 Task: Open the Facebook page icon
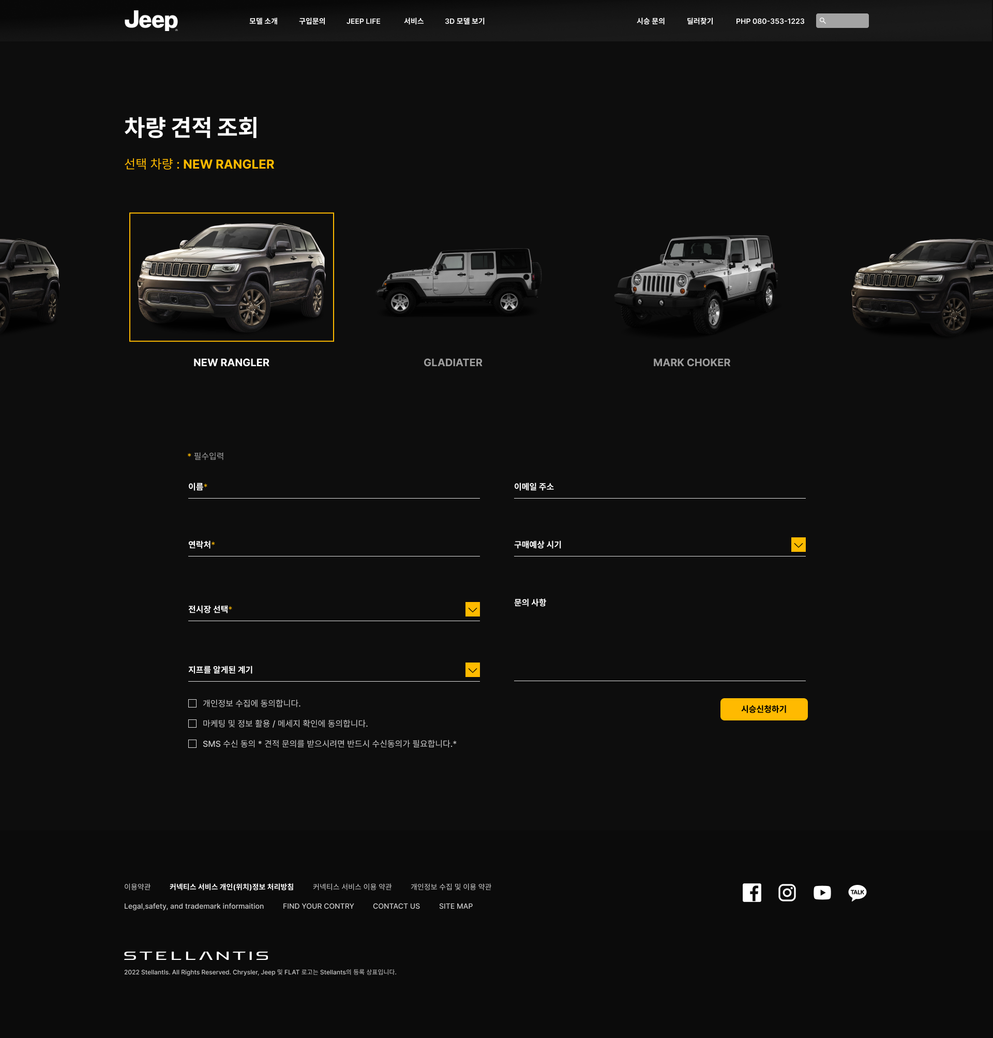click(x=751, y=893)
